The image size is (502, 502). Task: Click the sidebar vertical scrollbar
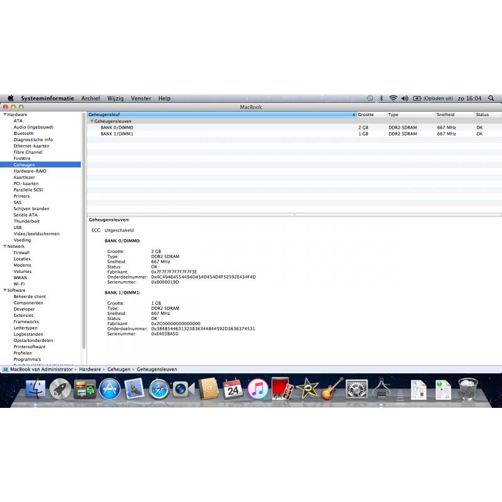(x=84, y=230)
